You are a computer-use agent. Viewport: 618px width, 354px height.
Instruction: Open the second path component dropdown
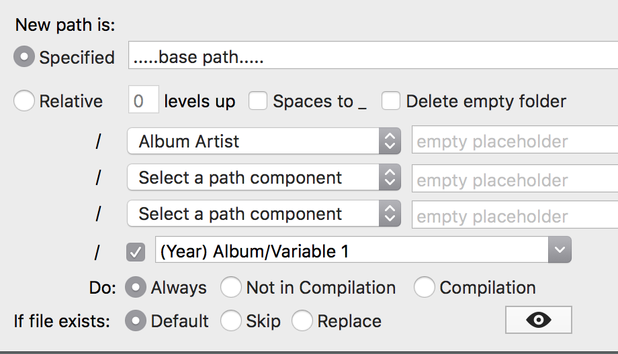coord(263,178)
